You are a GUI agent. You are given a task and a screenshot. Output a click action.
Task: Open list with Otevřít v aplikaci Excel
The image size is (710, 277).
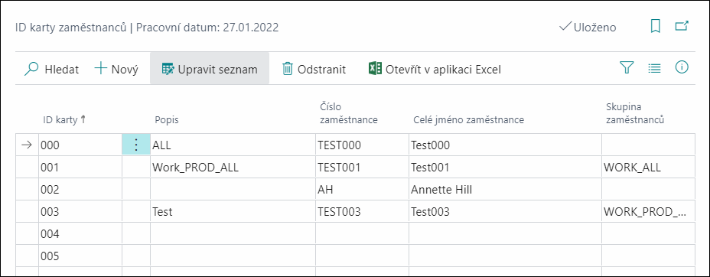(435, 69)
